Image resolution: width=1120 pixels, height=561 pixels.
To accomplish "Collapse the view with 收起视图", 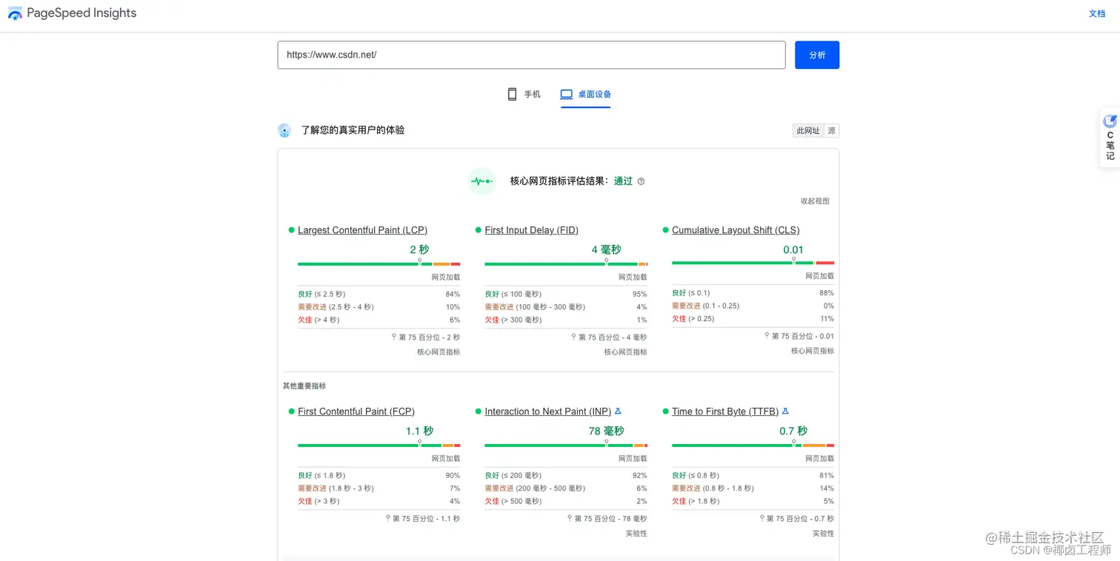I will tap(815, 201).
